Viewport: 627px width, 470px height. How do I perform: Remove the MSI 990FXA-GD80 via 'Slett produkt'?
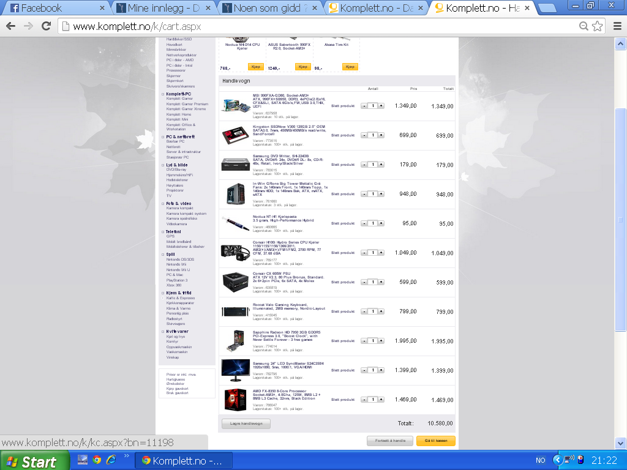click(x=343, y=106)
